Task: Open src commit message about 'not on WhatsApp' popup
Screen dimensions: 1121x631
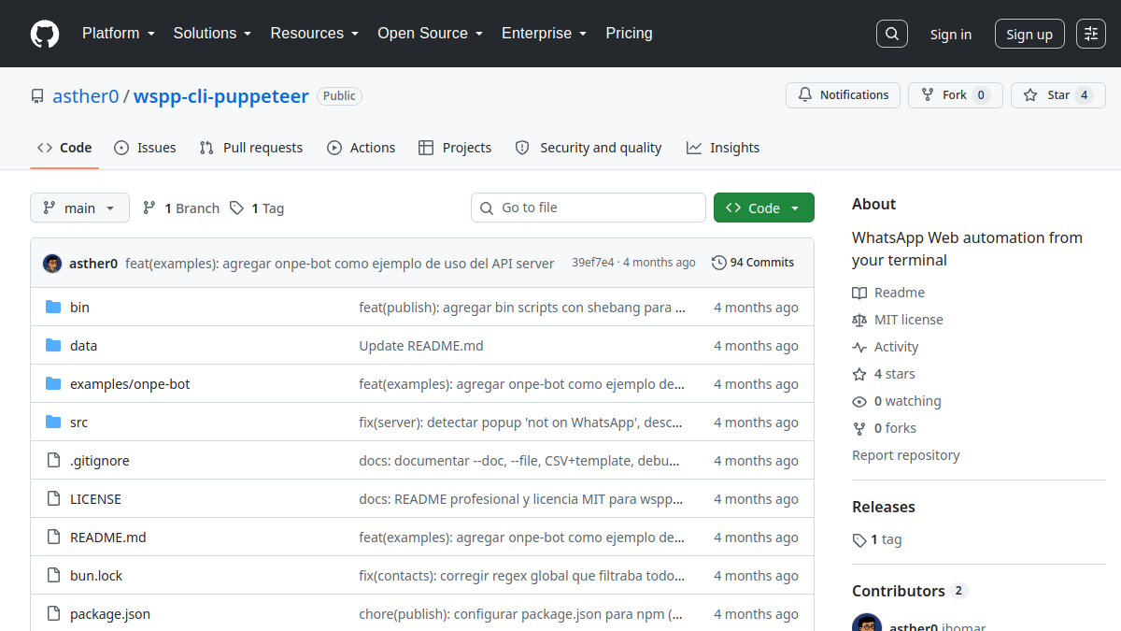Action: 521,422
